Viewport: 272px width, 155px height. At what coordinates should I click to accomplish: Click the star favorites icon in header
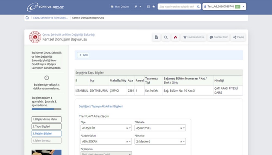click(154, 7)
